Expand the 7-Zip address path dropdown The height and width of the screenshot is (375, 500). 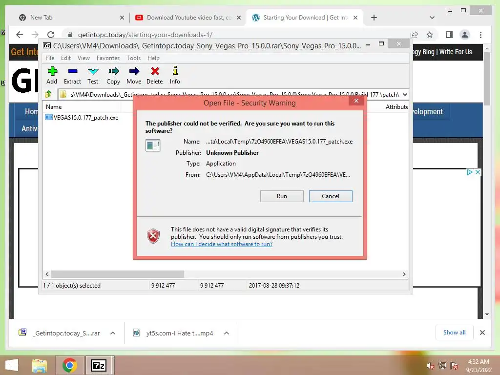tap(405, 95)
